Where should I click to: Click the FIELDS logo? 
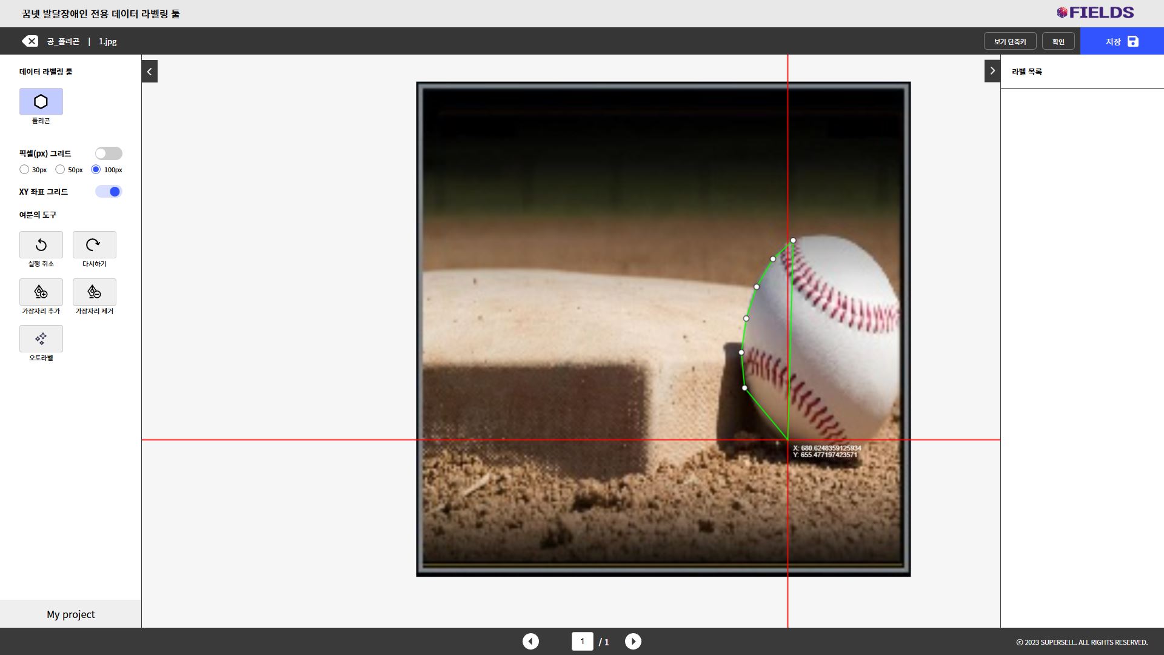pyautogui.click(x=1095, y=13)
